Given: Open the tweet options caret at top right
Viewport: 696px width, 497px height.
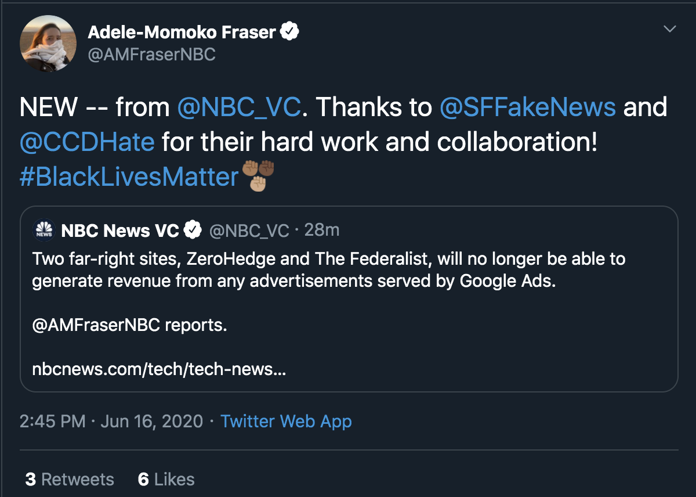Looking at the screenshot, I should (x=670, y=28).
